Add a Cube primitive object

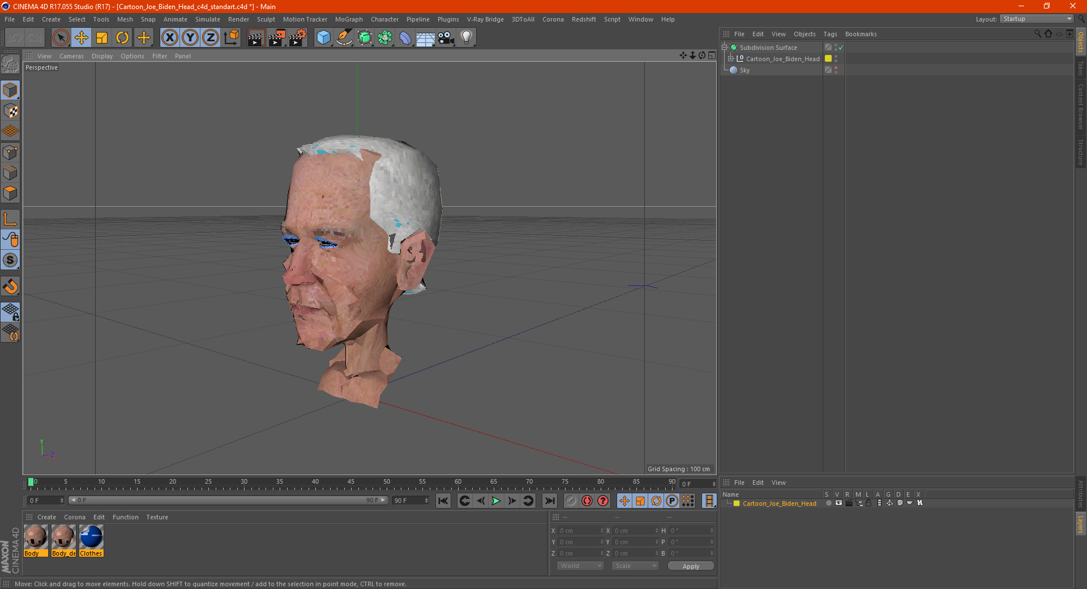point(323,38)
